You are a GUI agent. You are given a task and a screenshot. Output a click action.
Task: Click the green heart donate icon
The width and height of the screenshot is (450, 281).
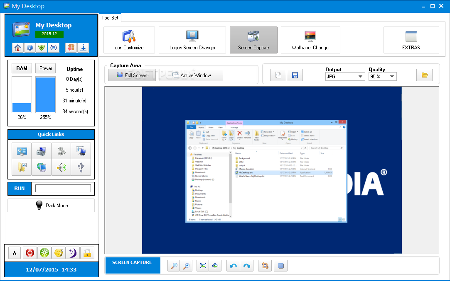[42, 48]
